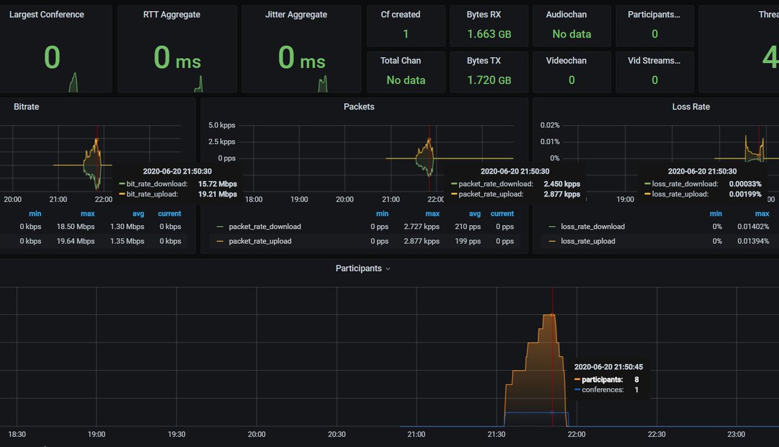Open the Bitrate panel title menu
779x447 pixels.
coord(27,106)
